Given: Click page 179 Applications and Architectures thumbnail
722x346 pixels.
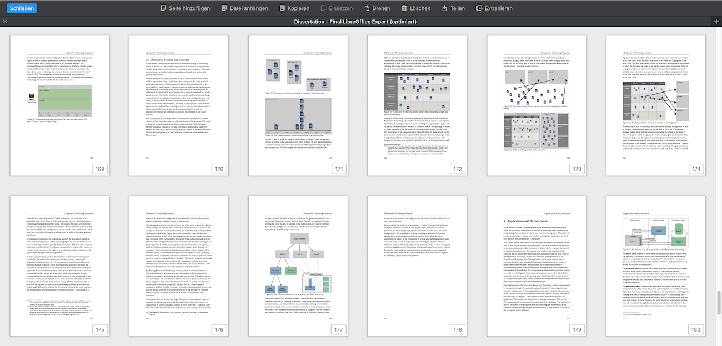Looking at the screenshot, I should 537,266.
